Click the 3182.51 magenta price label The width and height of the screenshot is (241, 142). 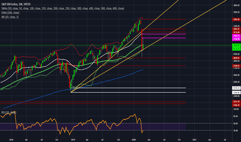click(236, 36)
